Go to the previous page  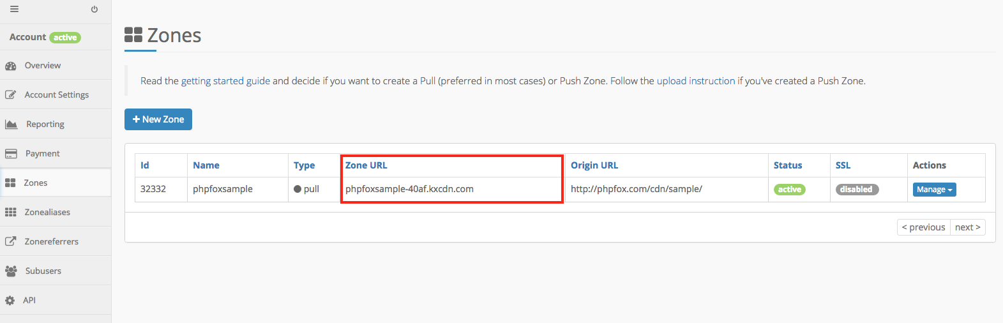(x=923, y=227)
